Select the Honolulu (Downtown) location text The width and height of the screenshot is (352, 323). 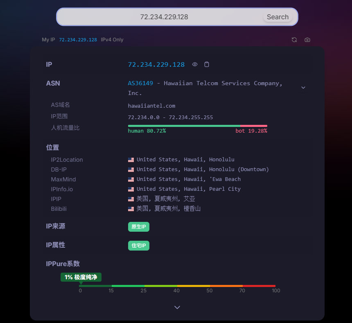[x=239, y=169]
